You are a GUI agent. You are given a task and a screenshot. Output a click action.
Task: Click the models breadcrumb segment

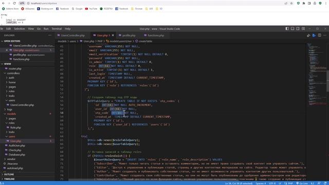tap(62, 41)
